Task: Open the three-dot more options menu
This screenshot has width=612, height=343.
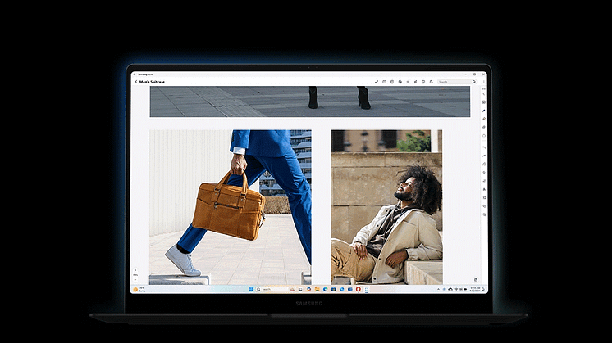Action: pos(484,82)
